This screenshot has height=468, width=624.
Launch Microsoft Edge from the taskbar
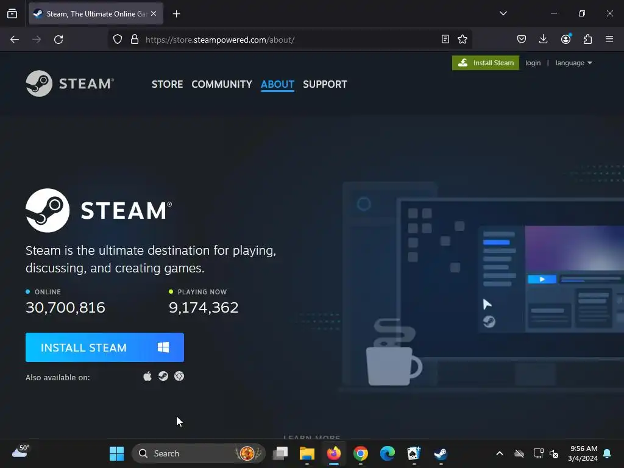(387, 453)
